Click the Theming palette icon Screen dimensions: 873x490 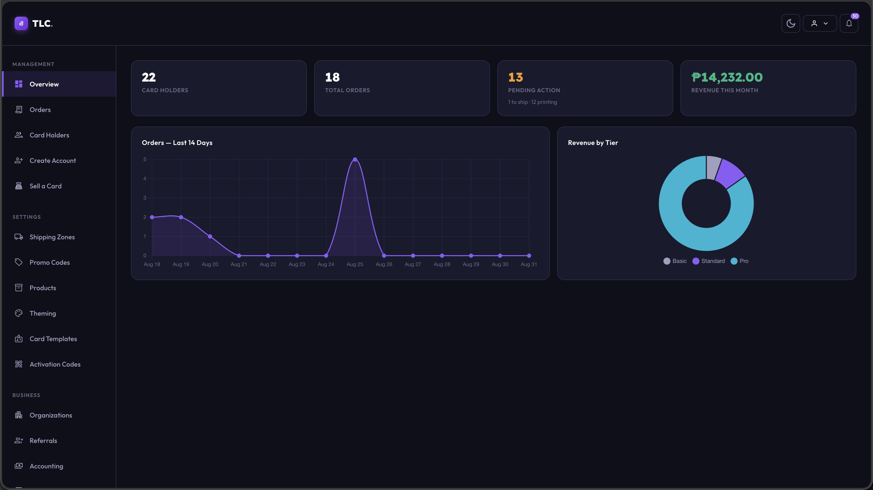click(19, 313)
